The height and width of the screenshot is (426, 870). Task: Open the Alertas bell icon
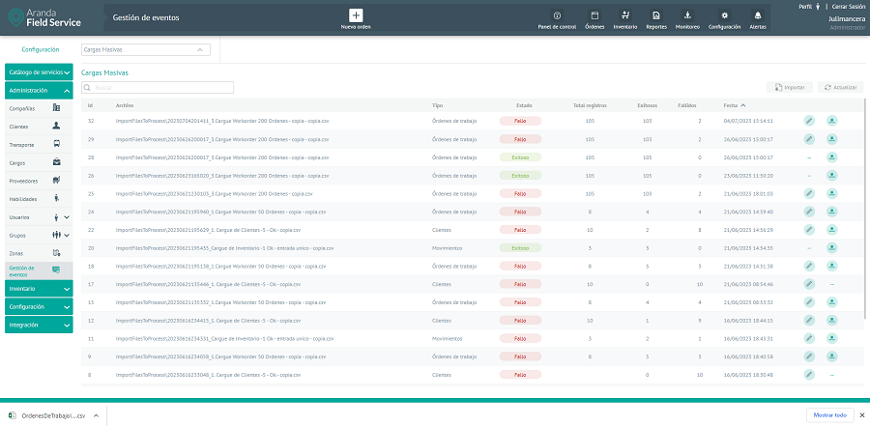(758, 15)
